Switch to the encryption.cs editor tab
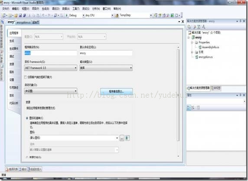This screenshot has height=181, width=248. [x=23, y=22]
